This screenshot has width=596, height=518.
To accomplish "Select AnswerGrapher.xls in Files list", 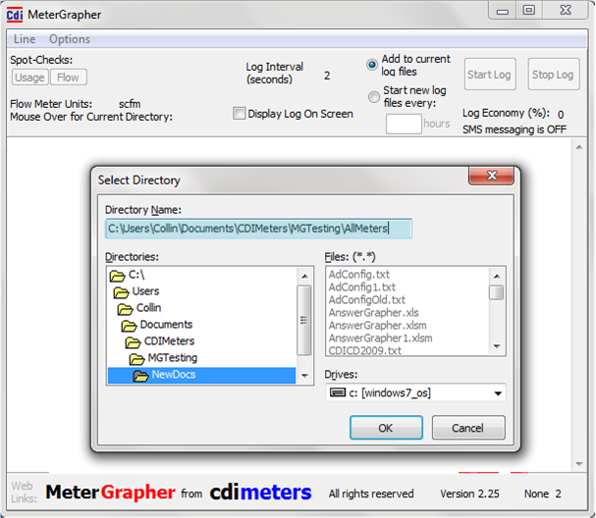I will [x=374, y=313].
